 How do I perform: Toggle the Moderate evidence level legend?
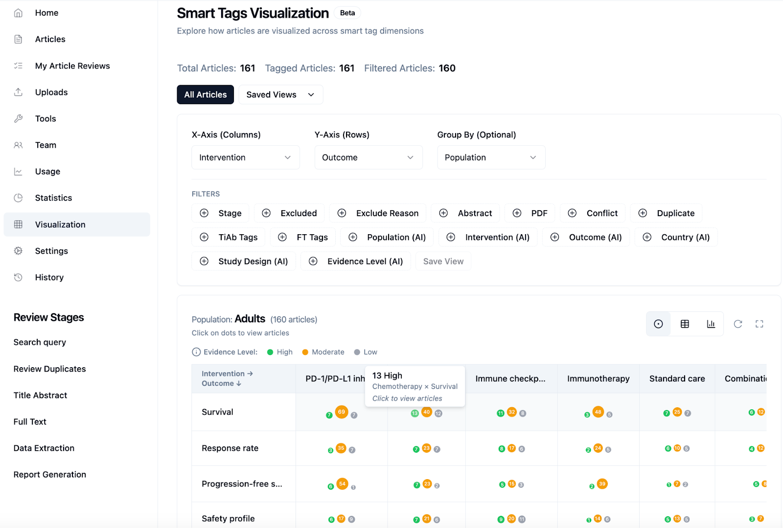point(323,352)
